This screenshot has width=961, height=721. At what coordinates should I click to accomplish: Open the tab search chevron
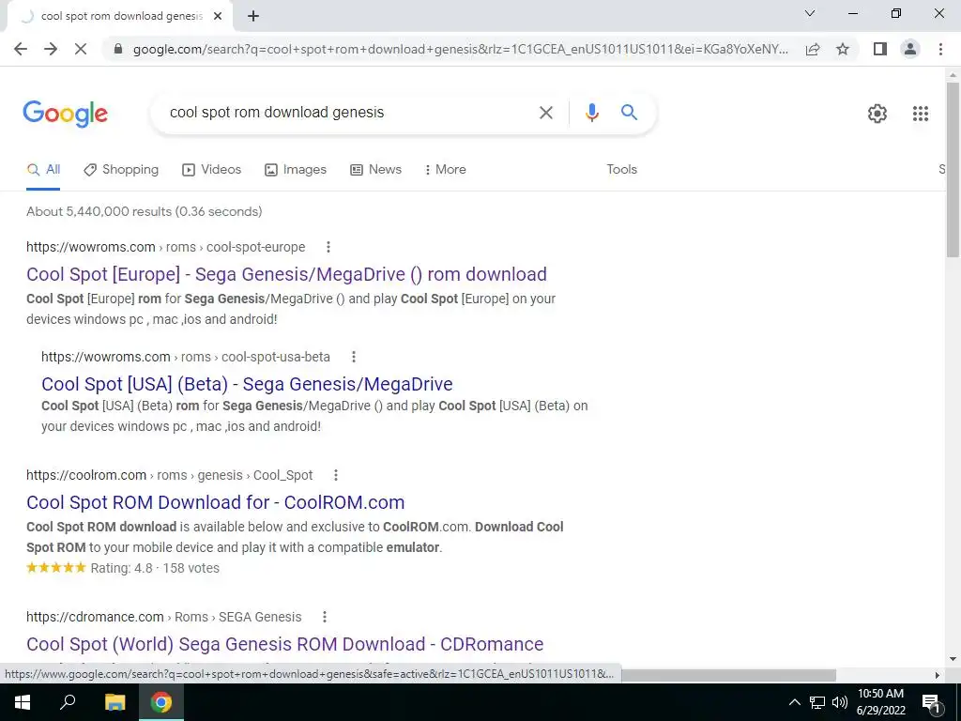pos(810,13)
